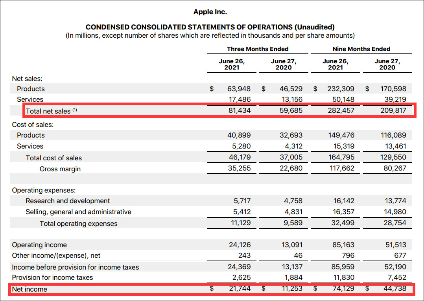
Task: Click the Operating expenses section heading
Action: coord(44,190)
